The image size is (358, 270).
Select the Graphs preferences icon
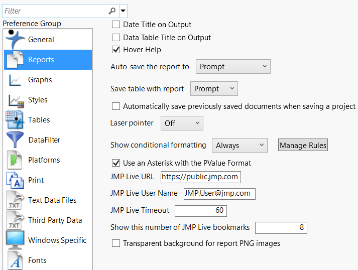[15, 80]
